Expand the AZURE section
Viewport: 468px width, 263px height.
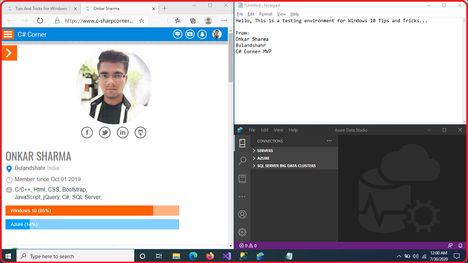click(295, 158)
